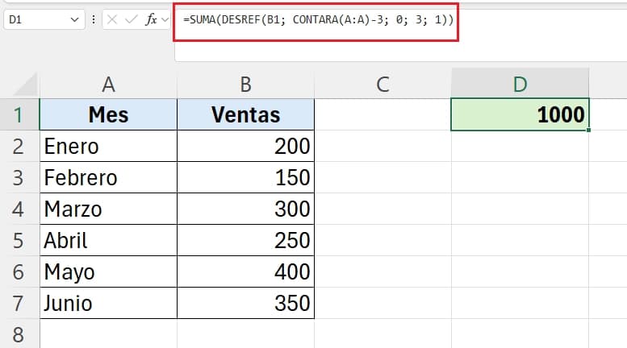Select column B header

245,85
